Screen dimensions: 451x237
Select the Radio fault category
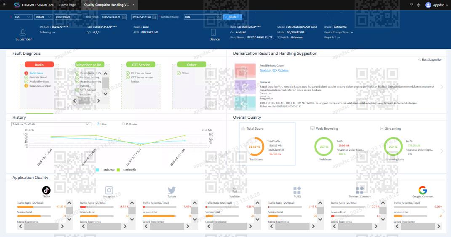coord(39,65)
